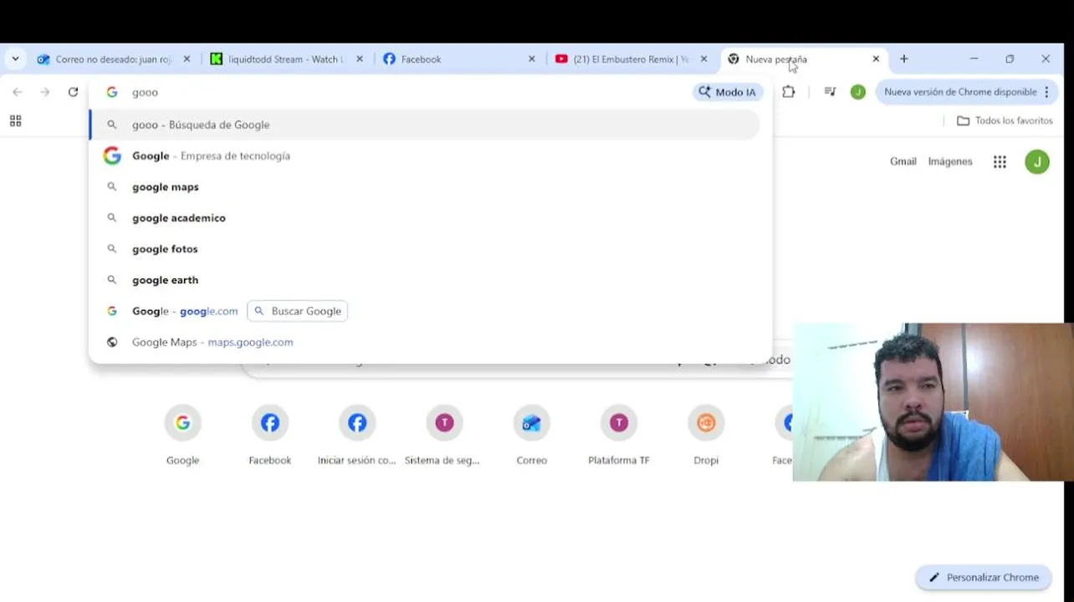Open the Google apps grid launcher
The width and height of the screenshot is (1074, 602).
pos(1000,162)
